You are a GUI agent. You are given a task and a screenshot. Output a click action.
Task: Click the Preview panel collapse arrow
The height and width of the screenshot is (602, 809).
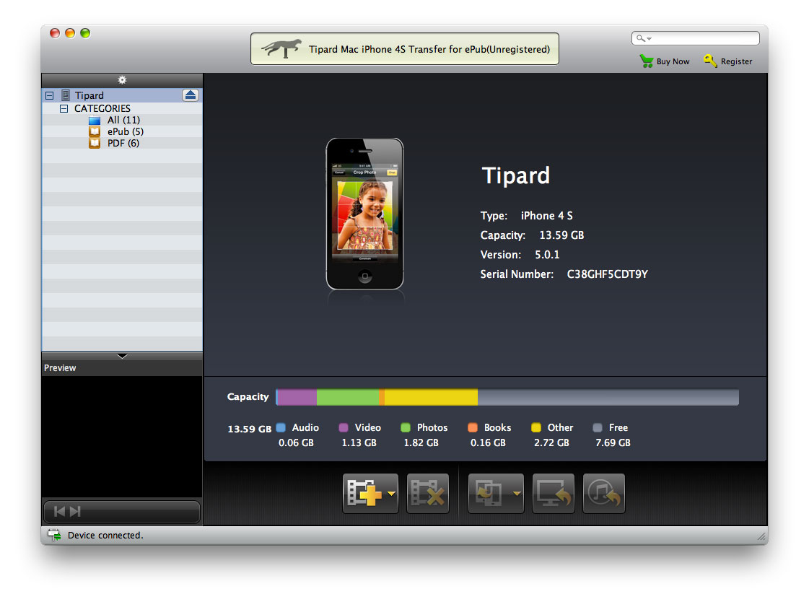tap(122, 356)
